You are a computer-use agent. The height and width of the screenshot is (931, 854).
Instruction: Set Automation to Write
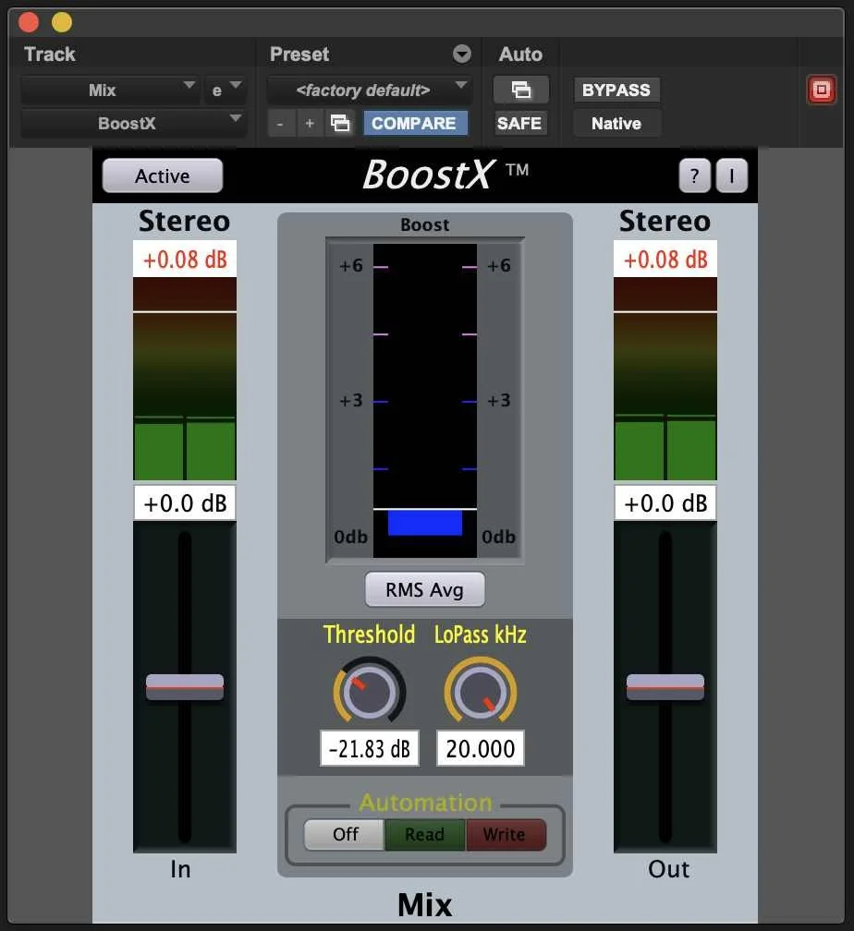point(506,834)
